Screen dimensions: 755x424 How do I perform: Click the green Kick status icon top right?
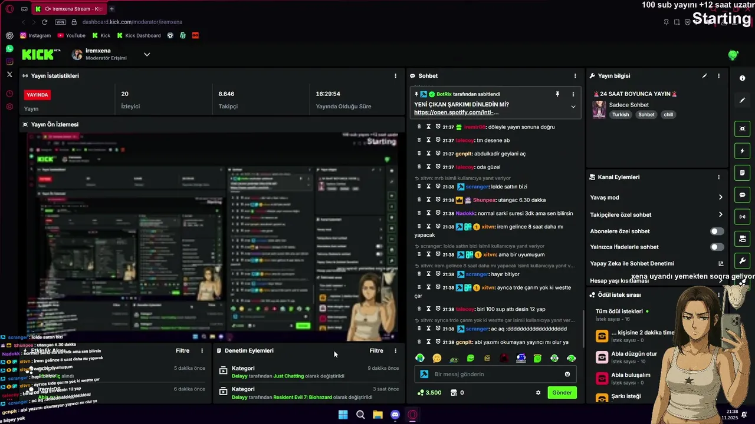733,55
